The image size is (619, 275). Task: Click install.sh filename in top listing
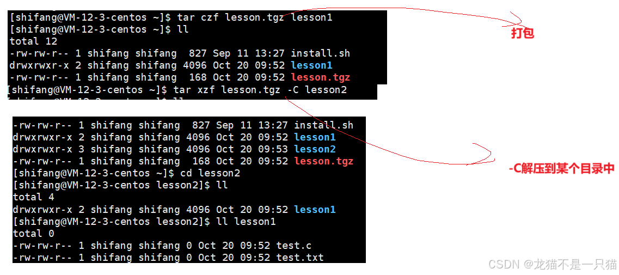tap(321, 53)
